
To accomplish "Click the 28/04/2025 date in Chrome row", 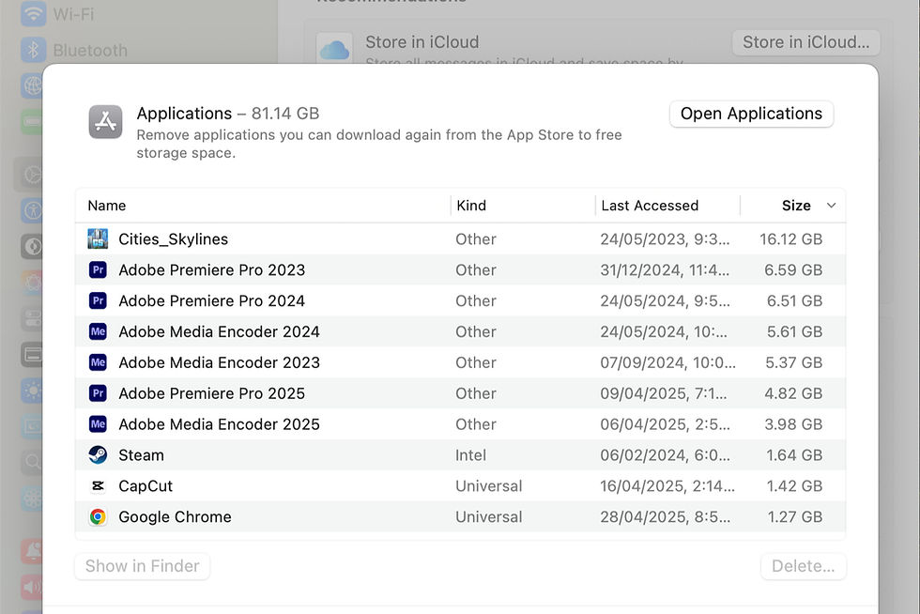I will pyautogui.click(x=665, y=516).
